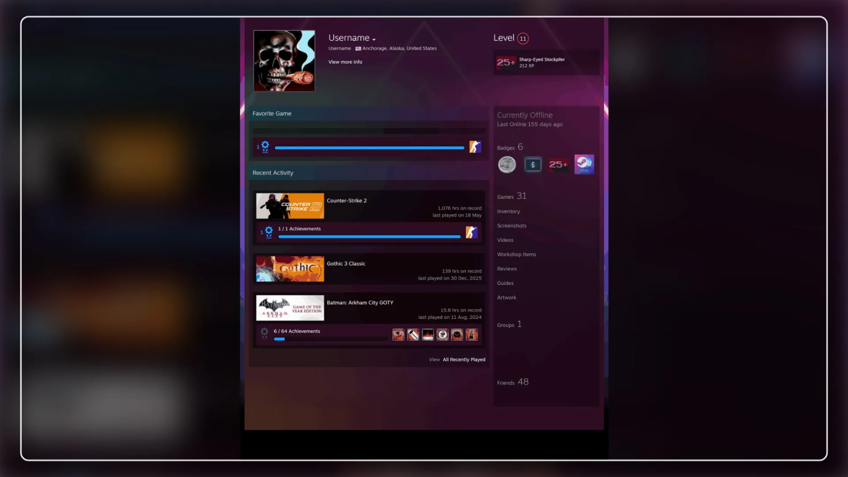Screen dimensions: 848x477
Task: Open the silver coin badge icon
Action: coord(507,165)
